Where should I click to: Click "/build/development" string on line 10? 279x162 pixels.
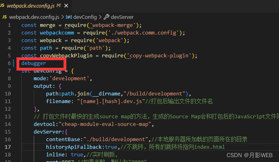(x=154, y=94)
